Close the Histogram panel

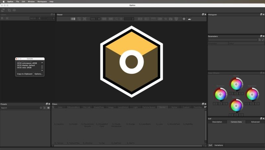click(x=263, y=15)
